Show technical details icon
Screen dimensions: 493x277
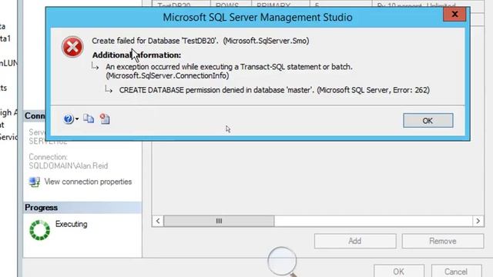click(105, 118)
